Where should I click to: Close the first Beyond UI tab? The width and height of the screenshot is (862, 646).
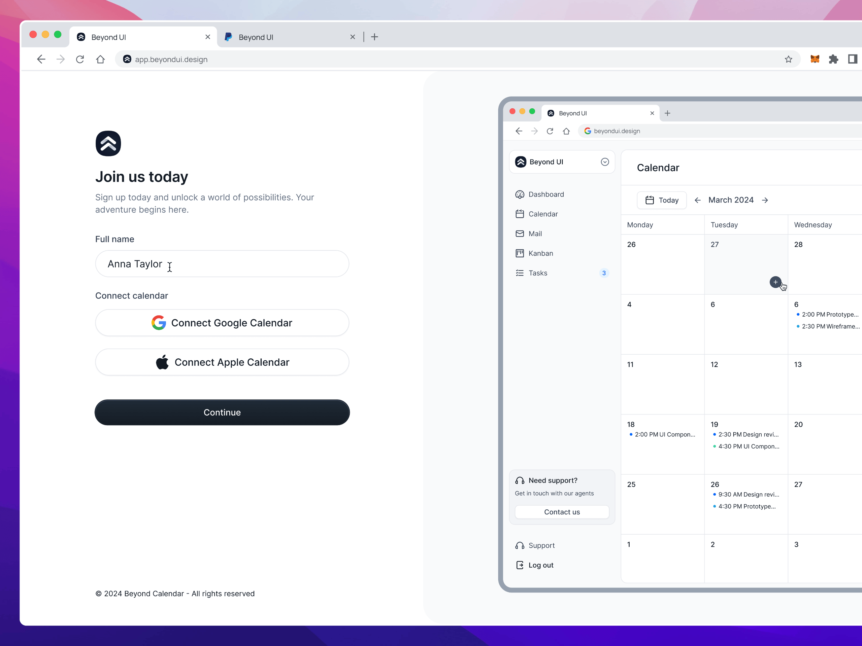pos(208,37)
